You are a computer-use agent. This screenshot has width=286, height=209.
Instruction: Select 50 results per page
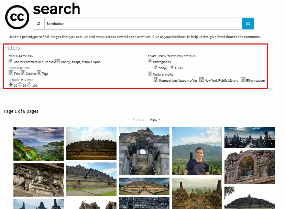(x=20, y=84)
